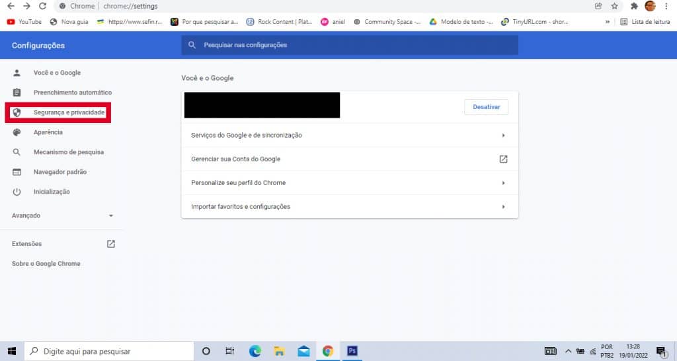The height and width of the screenshot is (361, 677).
Task: Go back with the browser back arrow
Action: coord(11,6)
